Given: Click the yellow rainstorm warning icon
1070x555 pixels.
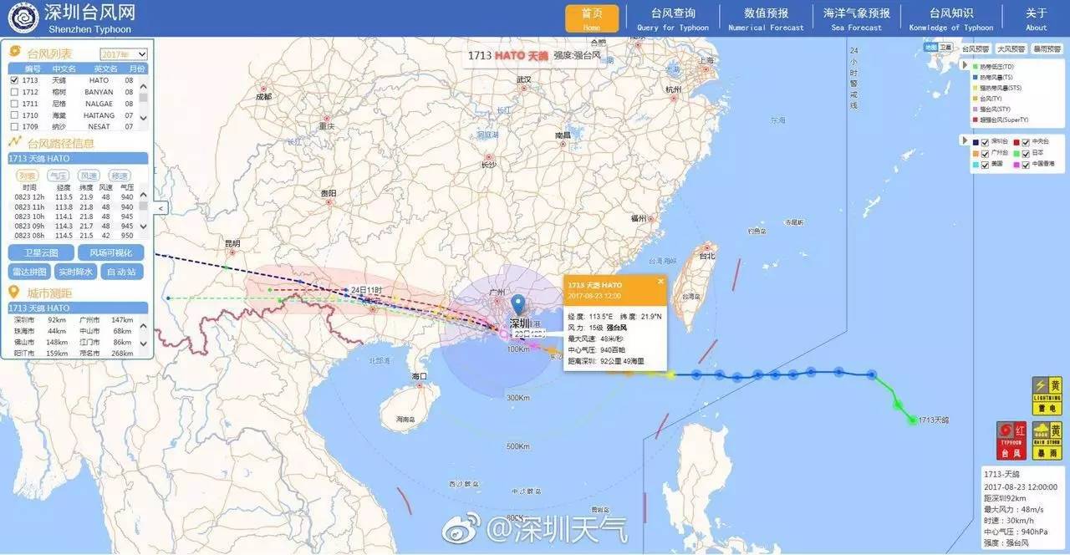Looking at the screenshot, I should [1046, 440].
